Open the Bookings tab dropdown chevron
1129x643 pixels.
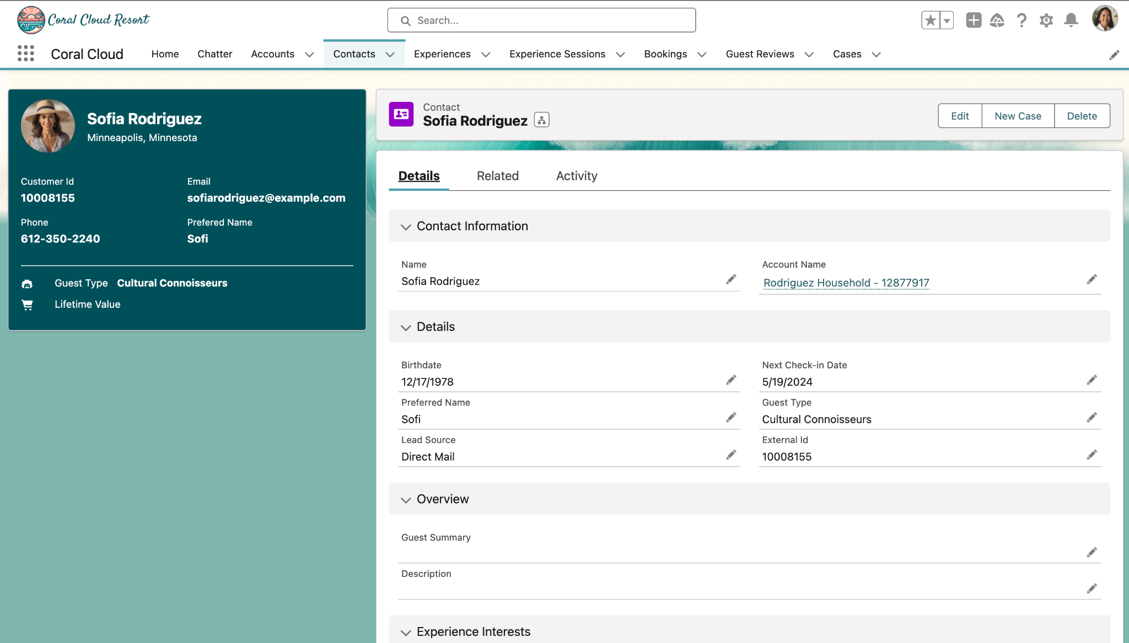702,55
